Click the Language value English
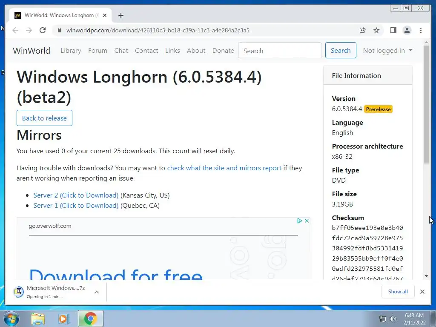The width and height of the screenshot is (436, 327). tap(342, 133)
